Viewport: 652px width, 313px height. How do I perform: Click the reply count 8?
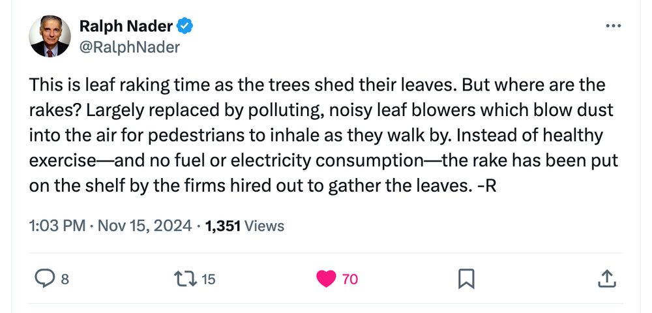(x=65, y=280)
